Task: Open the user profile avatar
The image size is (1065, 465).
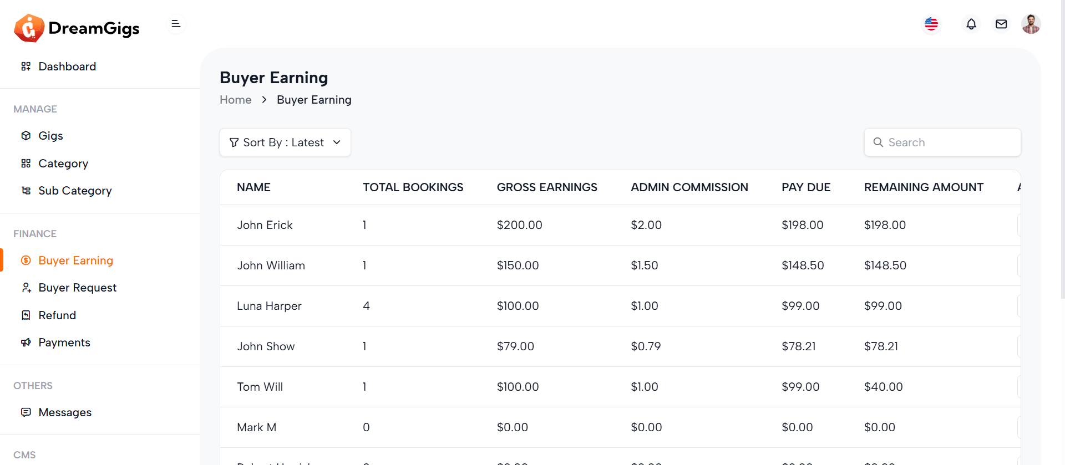Action: pyautogui.click(x=1031, y=24)
